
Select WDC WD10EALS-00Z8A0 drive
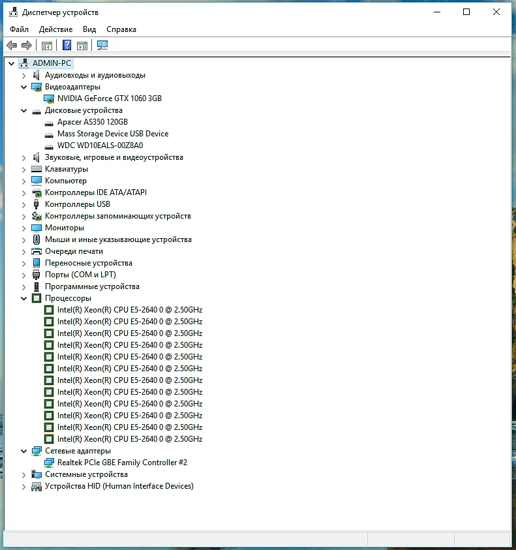[x=100, y=145]
